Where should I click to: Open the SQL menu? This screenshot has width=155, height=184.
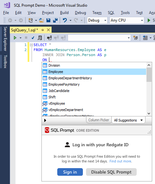[111, 13]
